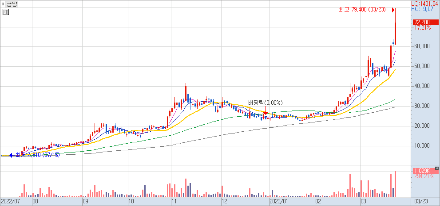This screenshot has width=440, height=206.
Task: Click the 12 month axis label
Action: (224, 201)
